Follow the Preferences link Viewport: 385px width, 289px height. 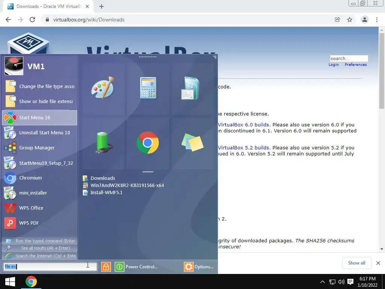(x=356, y=65)
